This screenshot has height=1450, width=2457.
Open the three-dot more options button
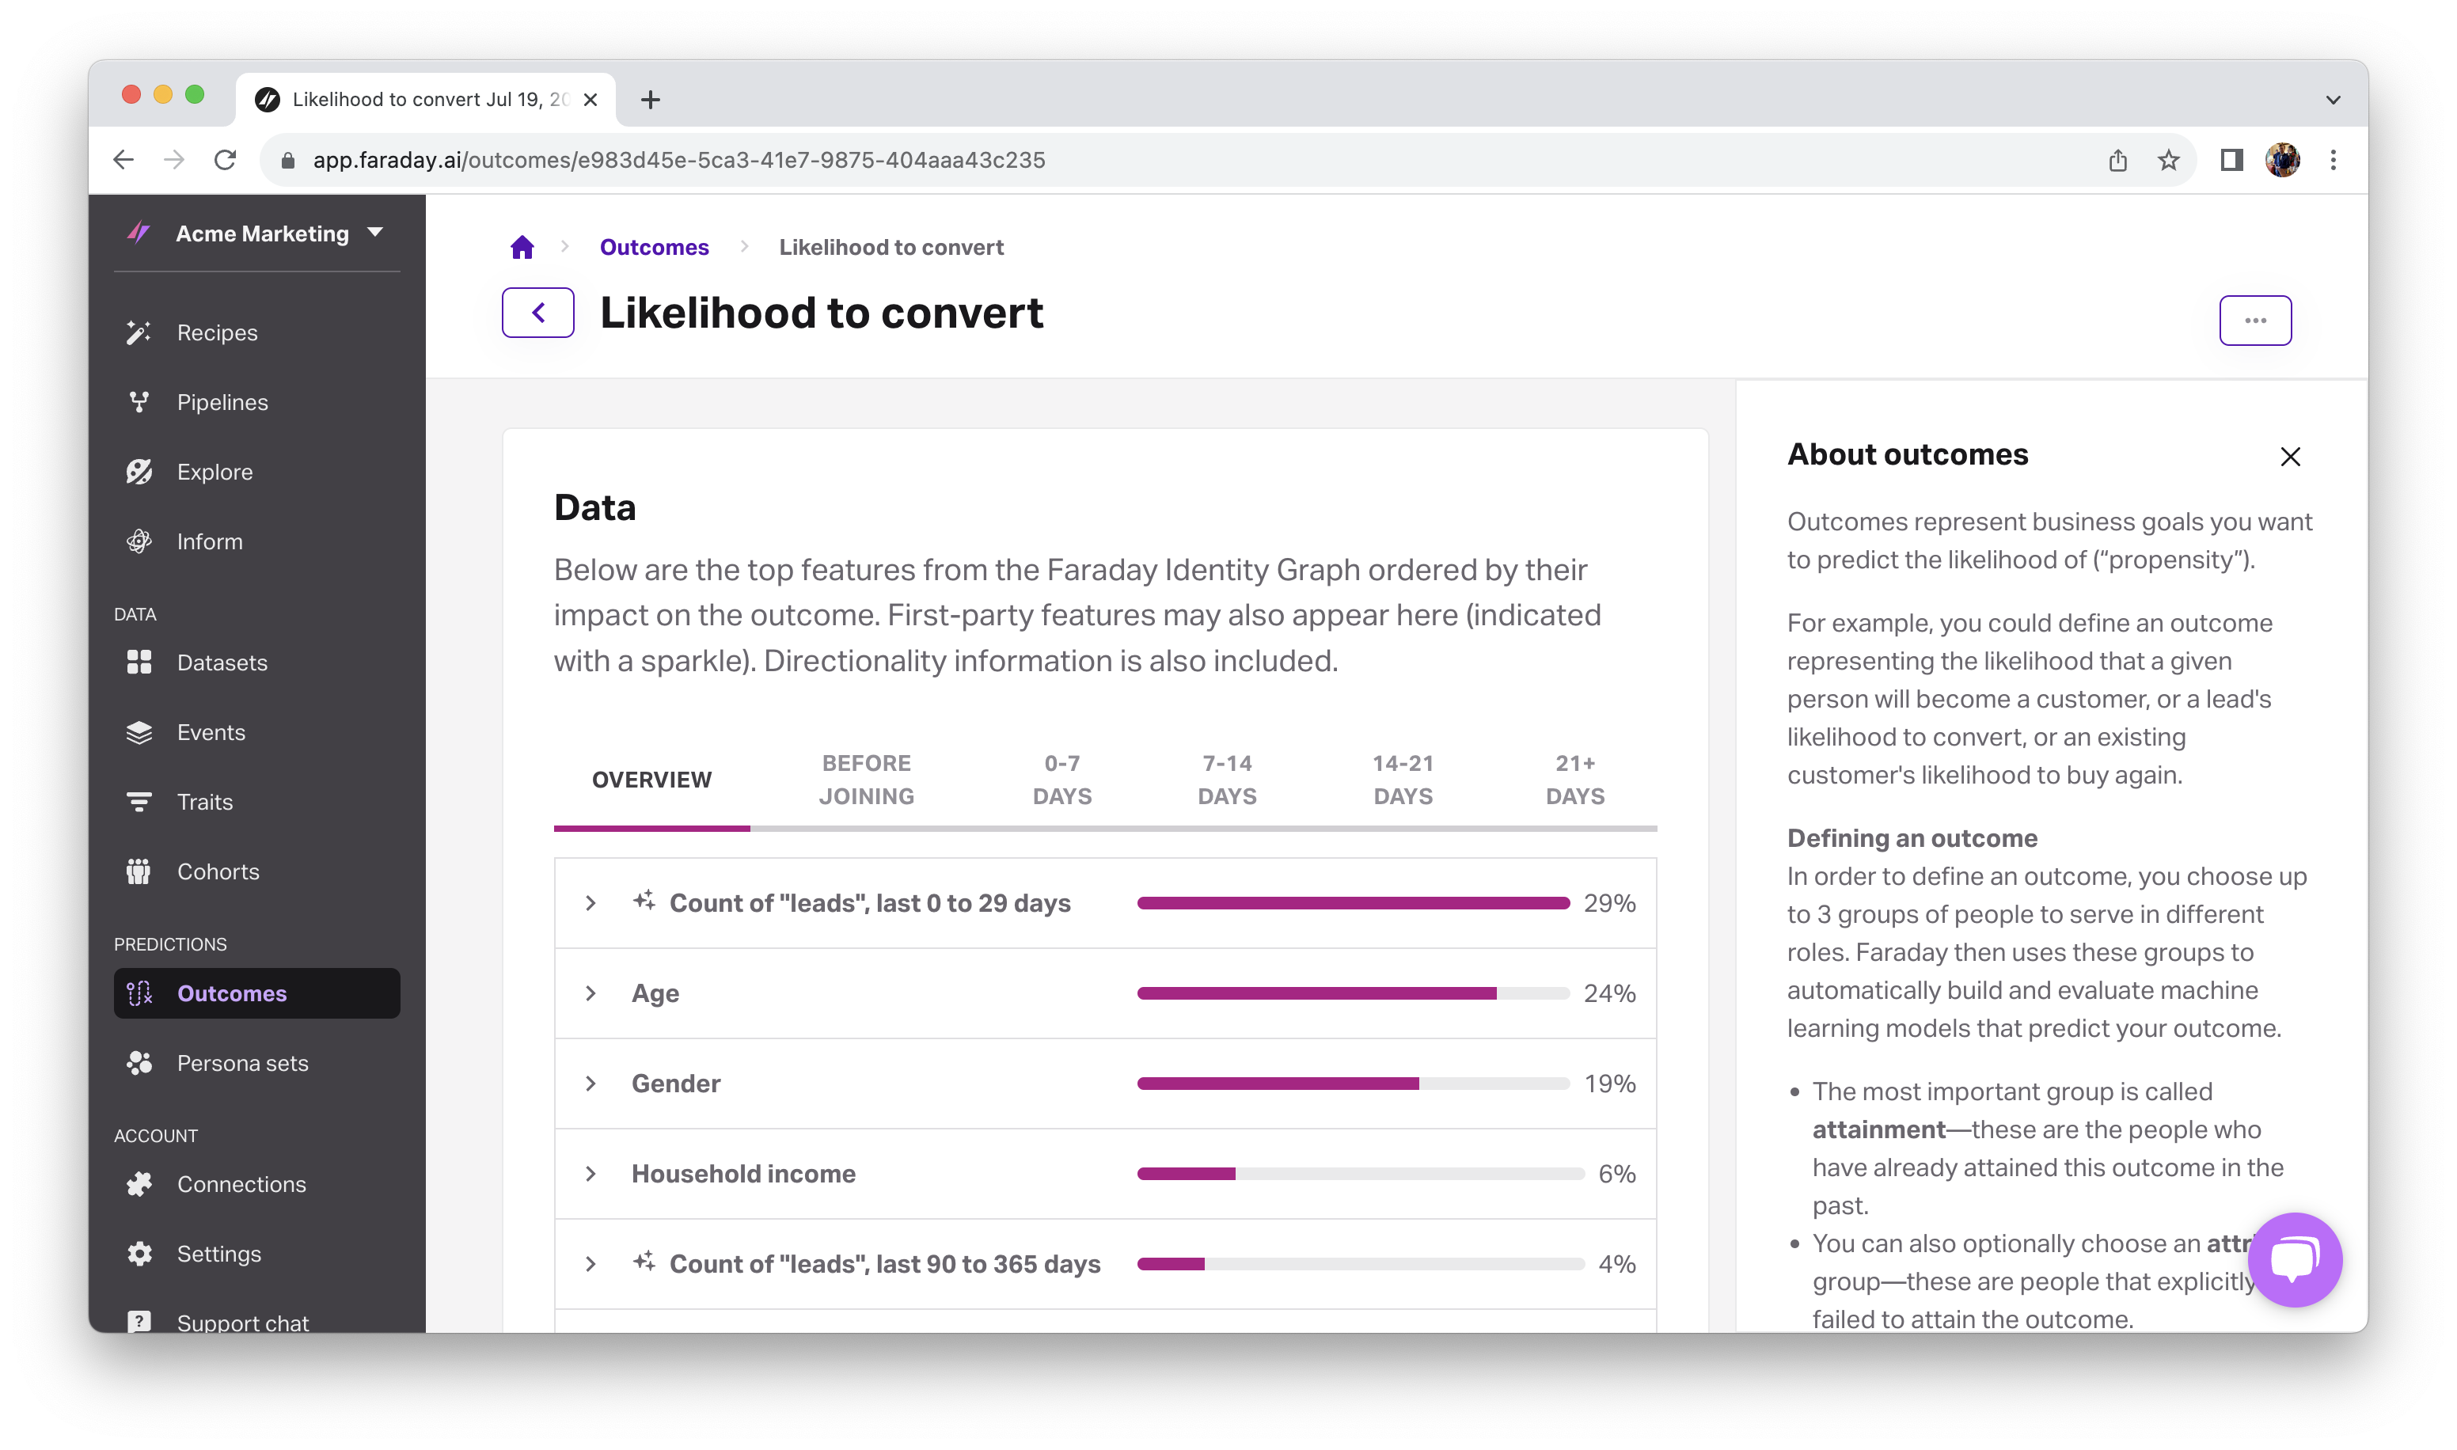(x=2254, y=321)
